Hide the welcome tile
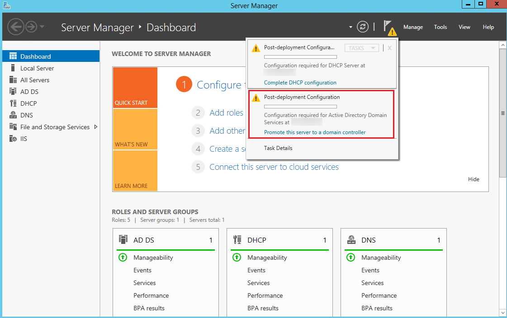 (474, 179)
